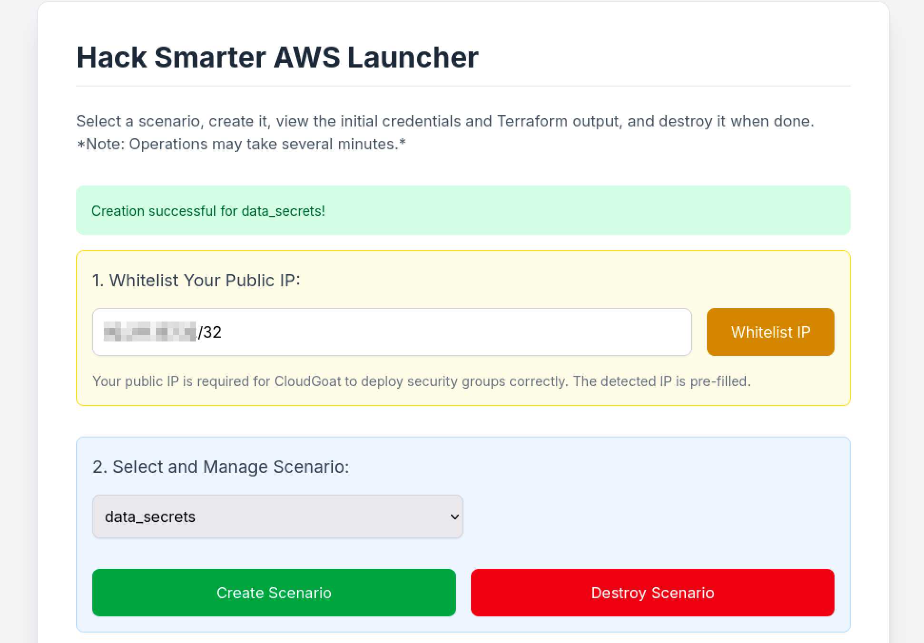Image resolution: width=924 pixels, height=643 pixels.
Task: Click the word 'Terraform' in the description
Action: coord(532,121)
